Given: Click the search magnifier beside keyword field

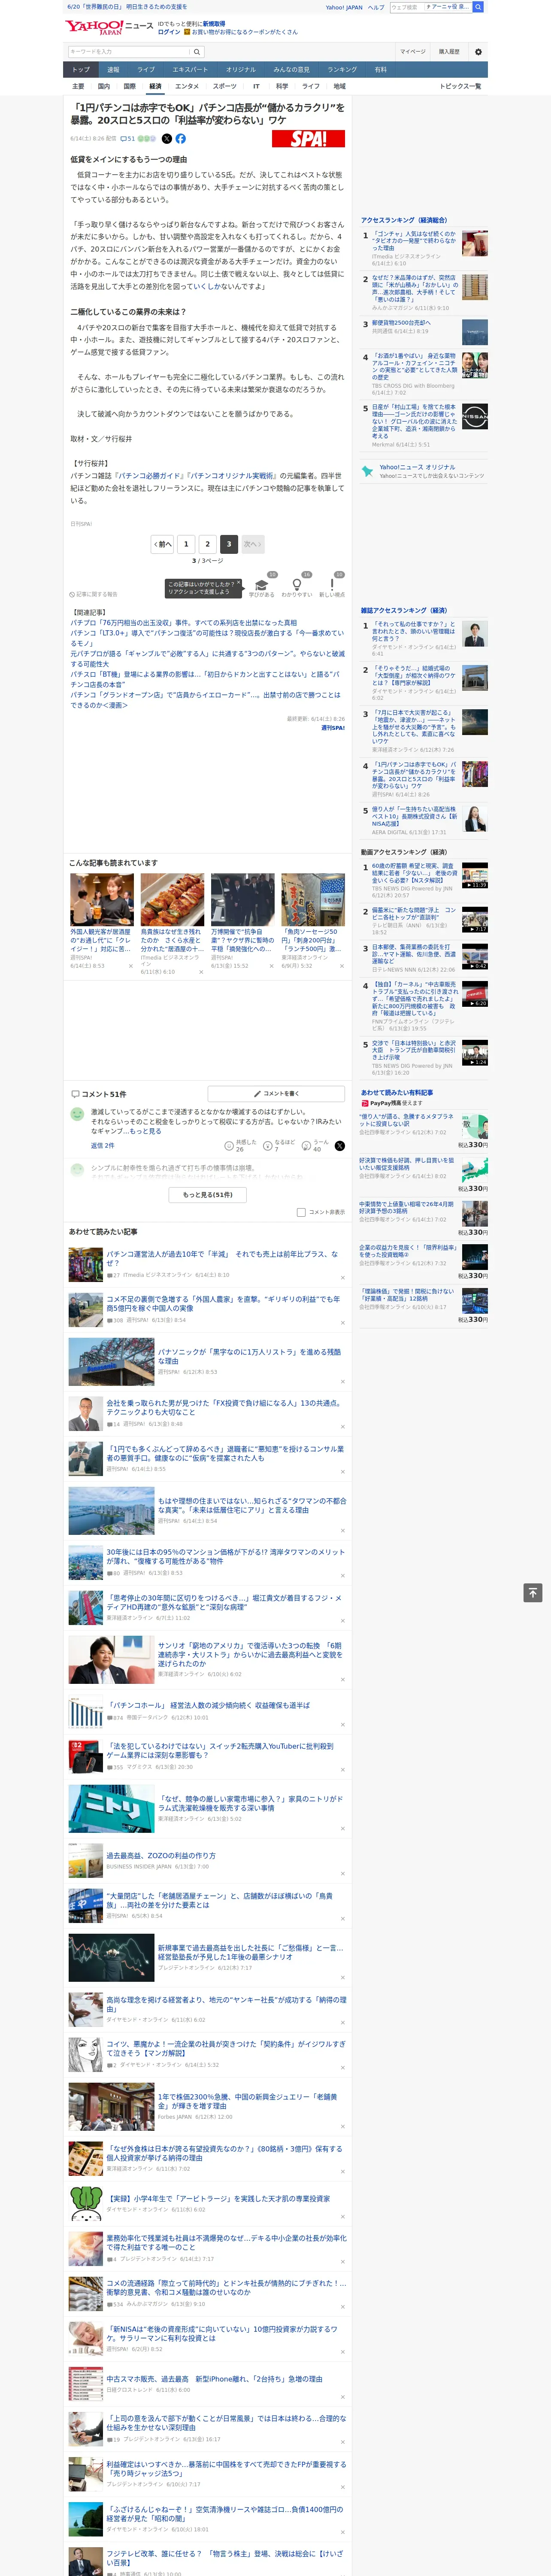Looking at the screenshot, I should [197, 51].
